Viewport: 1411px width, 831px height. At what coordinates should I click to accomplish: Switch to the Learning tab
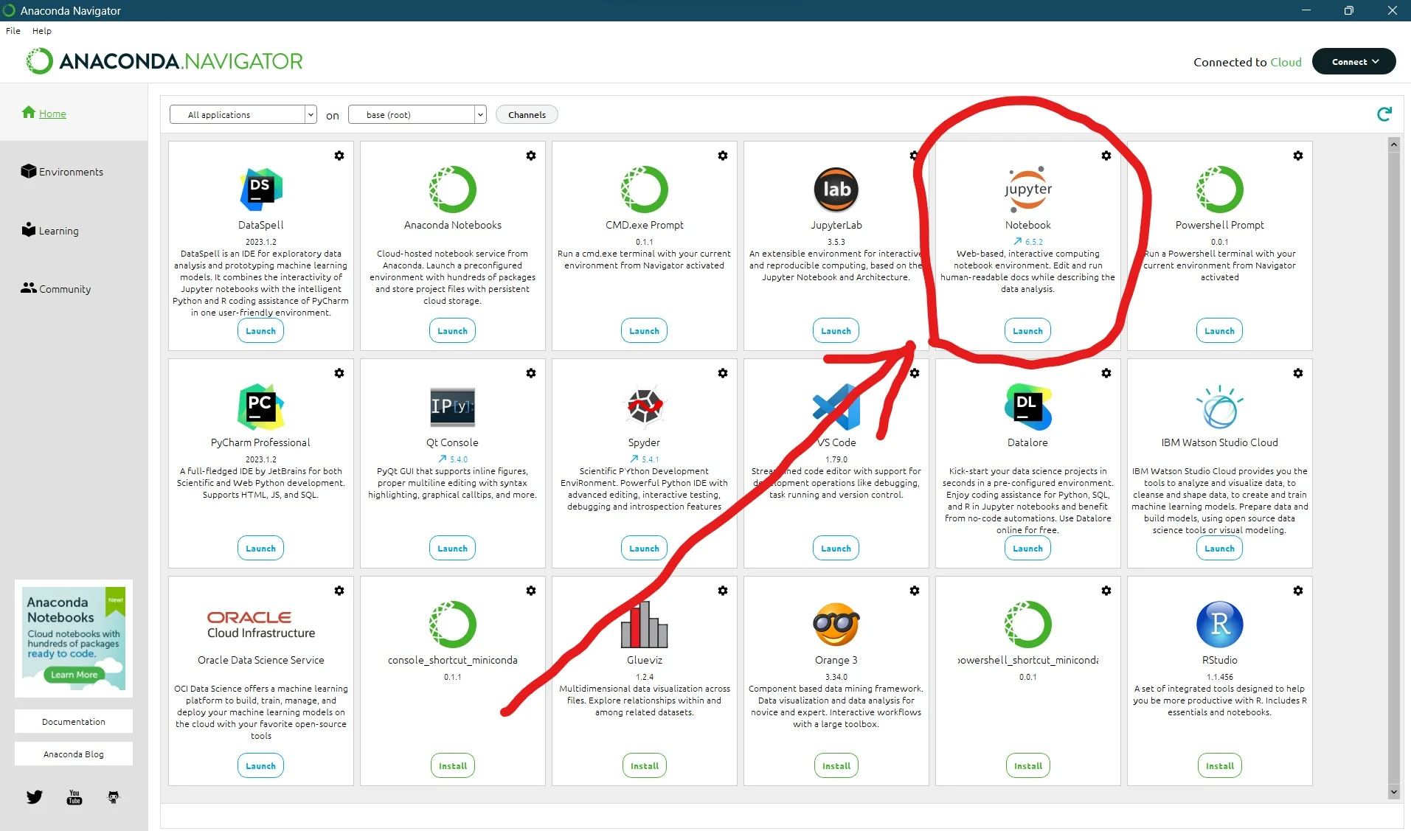click(50, 230)
